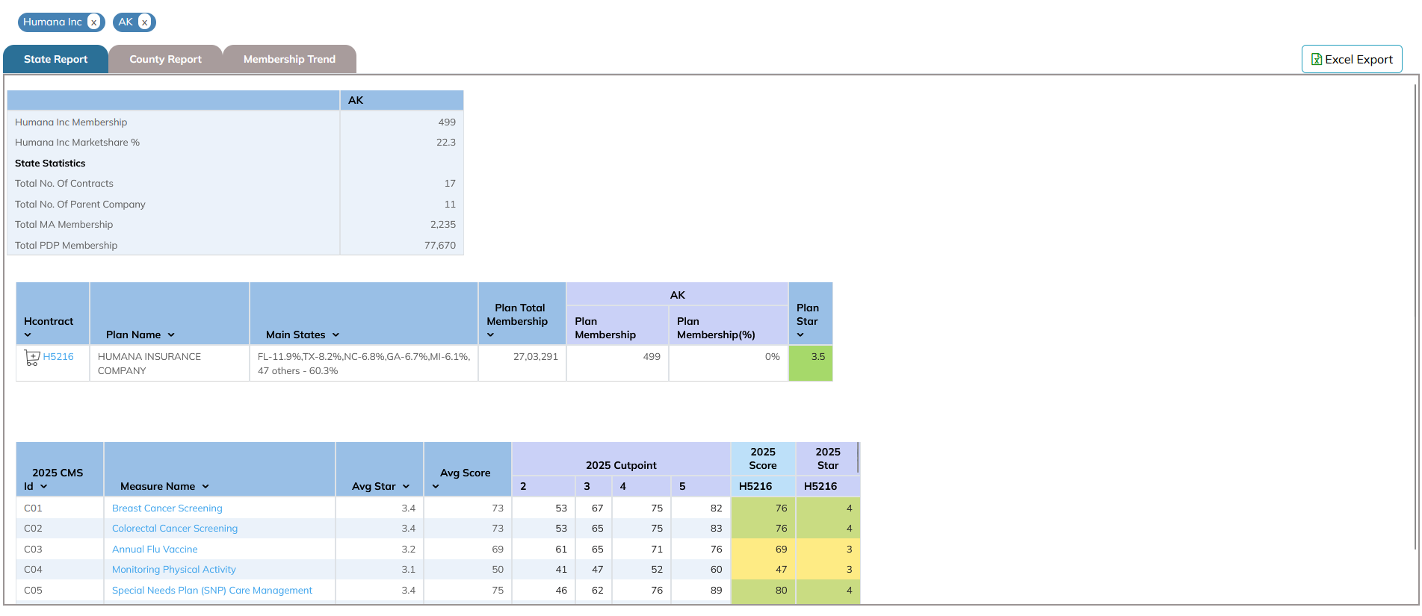
Task: Click the Marketshare value 22.3
Action: coord(446,143)
